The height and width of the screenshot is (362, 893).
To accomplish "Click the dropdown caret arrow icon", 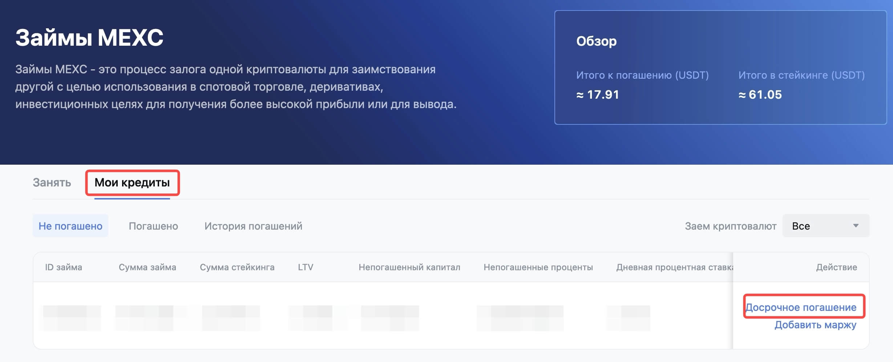I will coord(856,226).
